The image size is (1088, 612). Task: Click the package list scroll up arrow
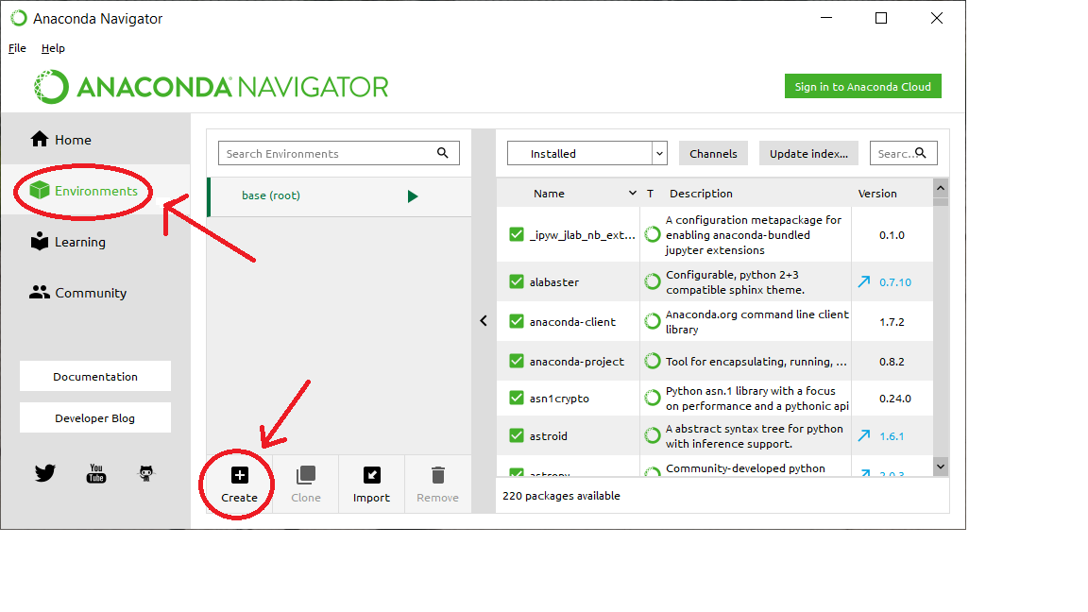(941, 187)
